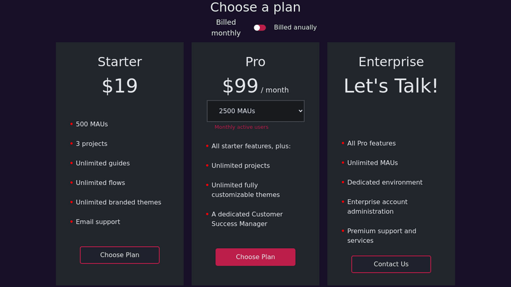Click the Monthly active users hint text

click(241, 127)
